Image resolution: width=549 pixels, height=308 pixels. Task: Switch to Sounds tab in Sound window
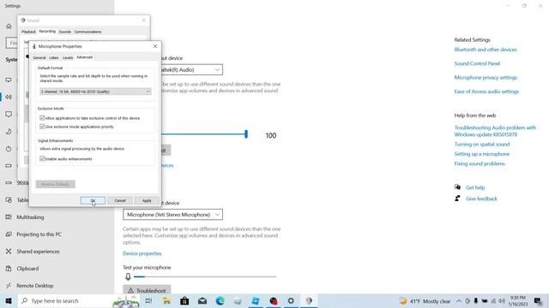pos(65,32)
